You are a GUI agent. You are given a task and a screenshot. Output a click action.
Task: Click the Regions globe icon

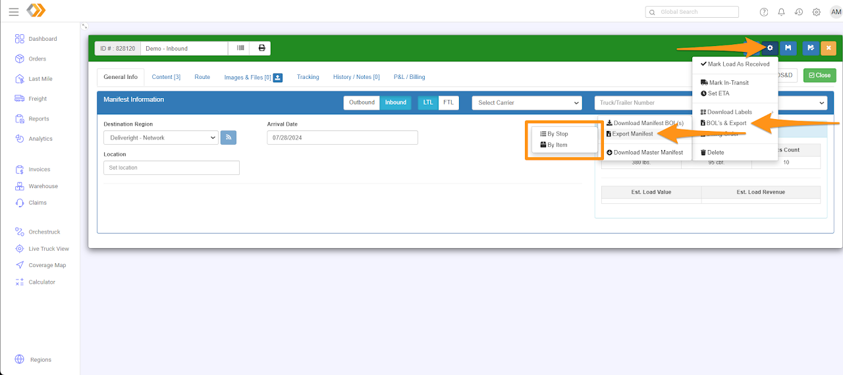pos(20,360)
